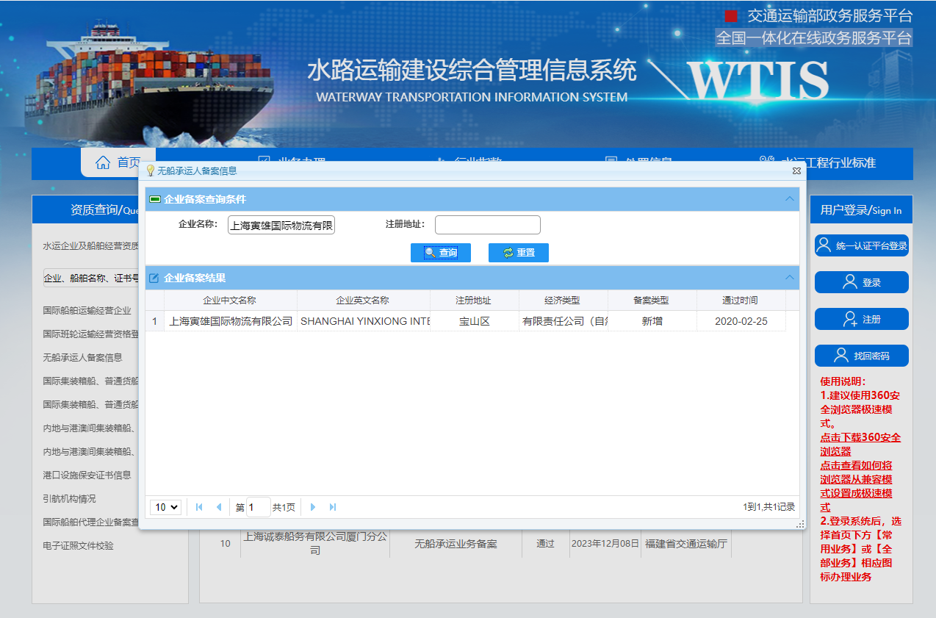Click the 注册地址 input field
This screenshot has height=618, width=936.
coord(487,225)
